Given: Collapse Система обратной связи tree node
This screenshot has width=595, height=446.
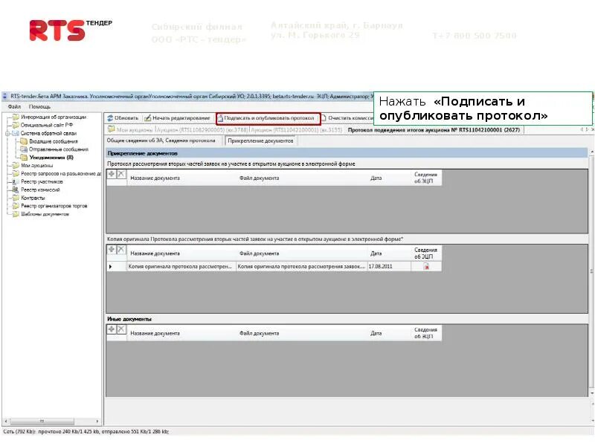Looking at the screenshot, I should (x=7, y=134).
